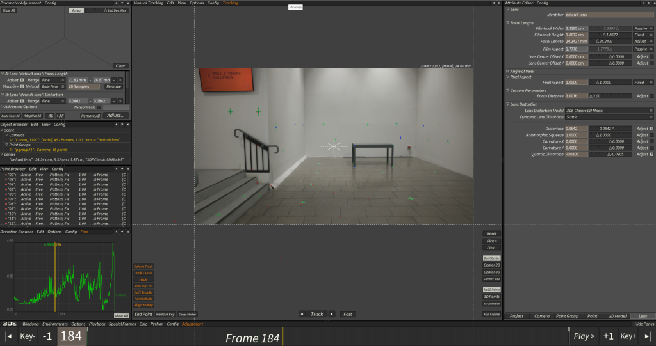Image resolution: width=656 pixels, height=346 pixels.
Task: Click the Minimize tooltip above the viewport
Action: click(295, 7)
